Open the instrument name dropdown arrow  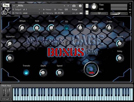[14, 6]
